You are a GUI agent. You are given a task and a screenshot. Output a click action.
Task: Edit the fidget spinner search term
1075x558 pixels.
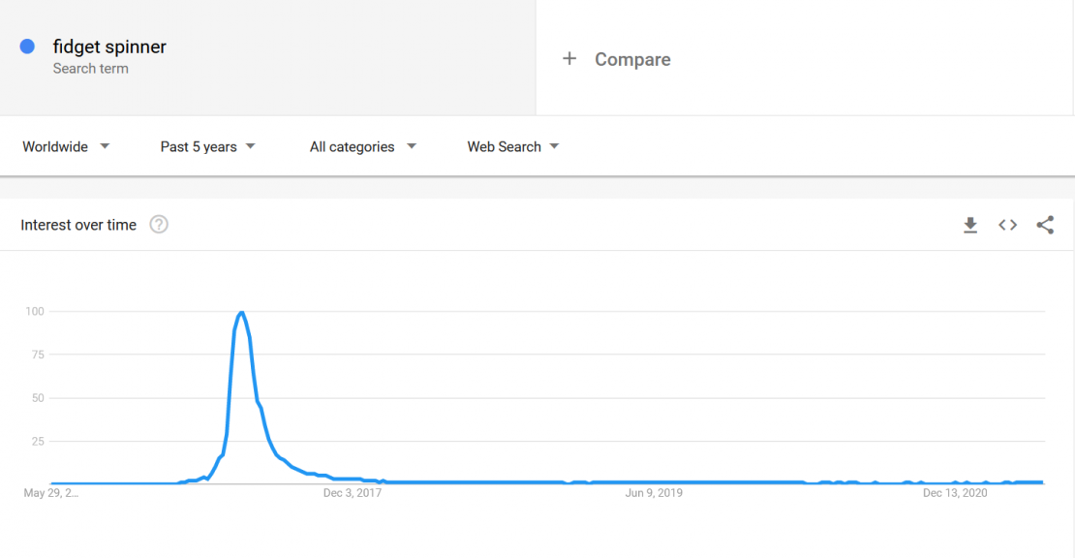click(x=109, y=46)
